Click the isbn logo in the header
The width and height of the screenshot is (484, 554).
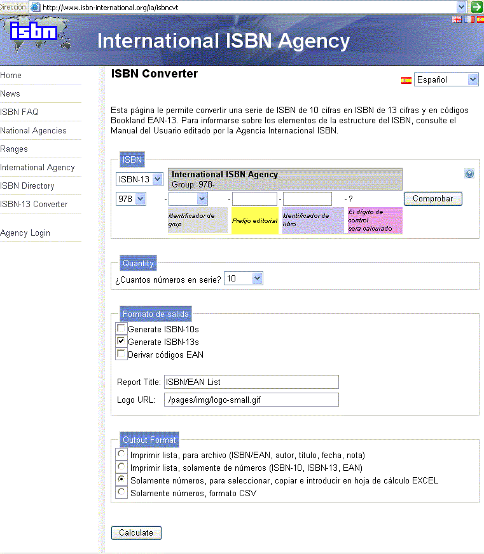tap(33, 31)
